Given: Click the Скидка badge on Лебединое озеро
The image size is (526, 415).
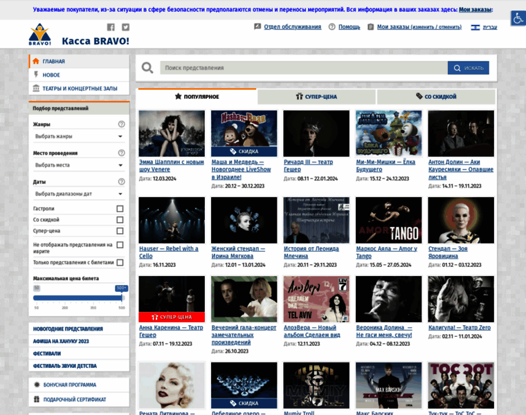Looking at the screenshot, I should click(x=244, y=403).
